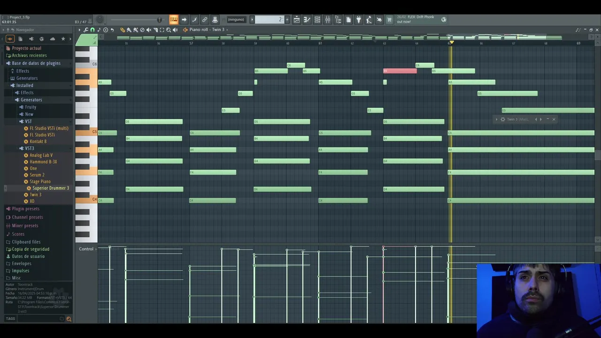The image size is (601, 338).
Task: Adjust the main tempo/pitch slider
Action: [x=136, y=19]
